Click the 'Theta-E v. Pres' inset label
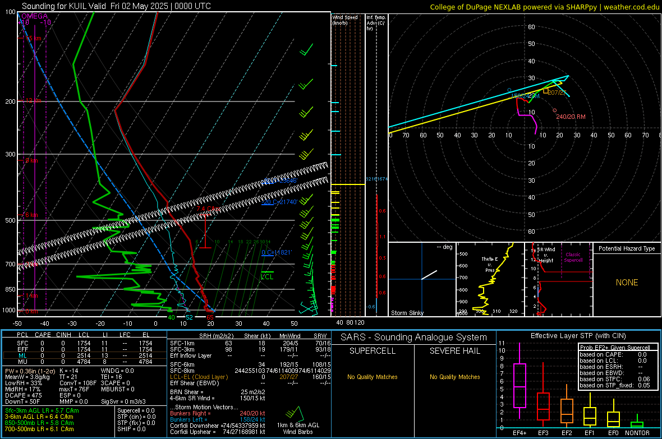This screenshot has height=439, width=662. (x=489, y=264)
